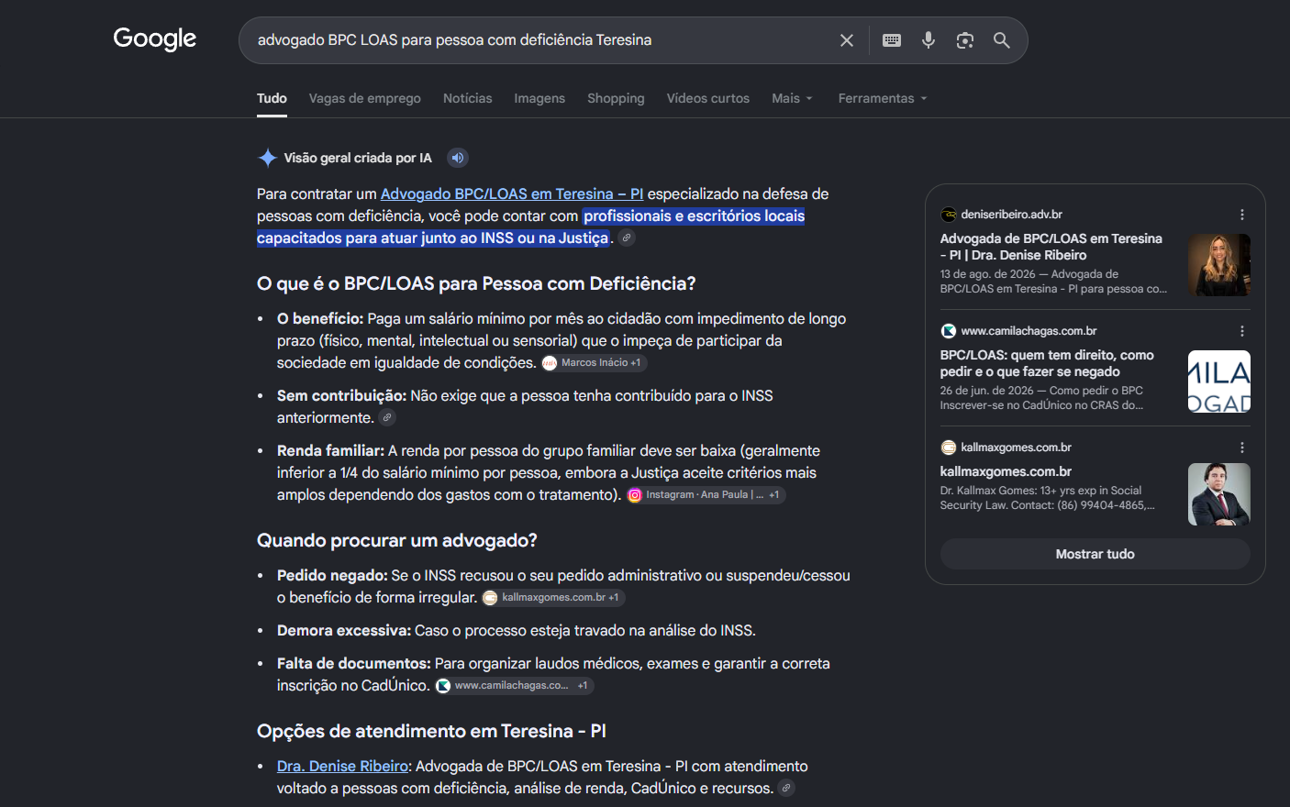
Task: Click the Kallmax Gomes portrait thumbnail
Action: pos(1219,494)
